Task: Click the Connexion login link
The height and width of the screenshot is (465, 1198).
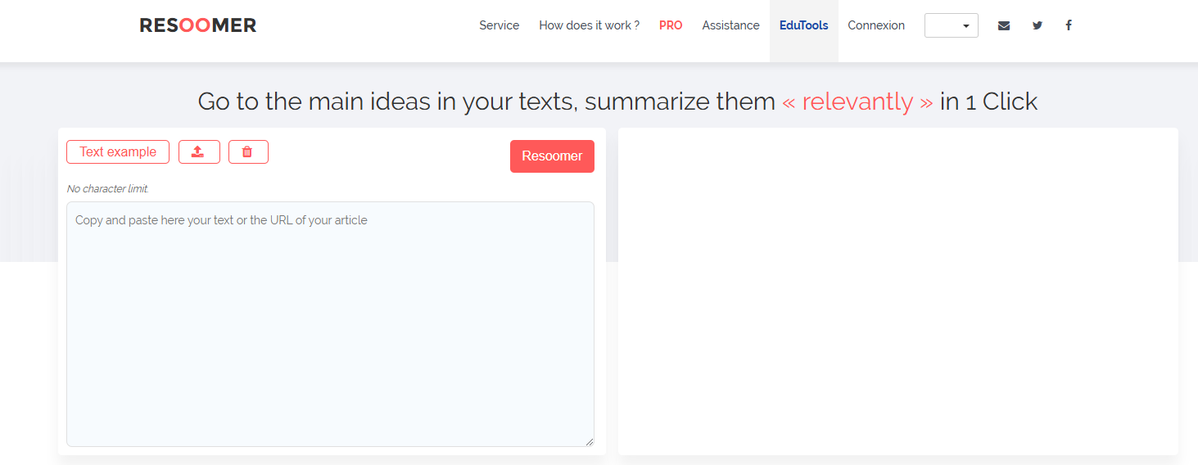Action: (876, 25)
